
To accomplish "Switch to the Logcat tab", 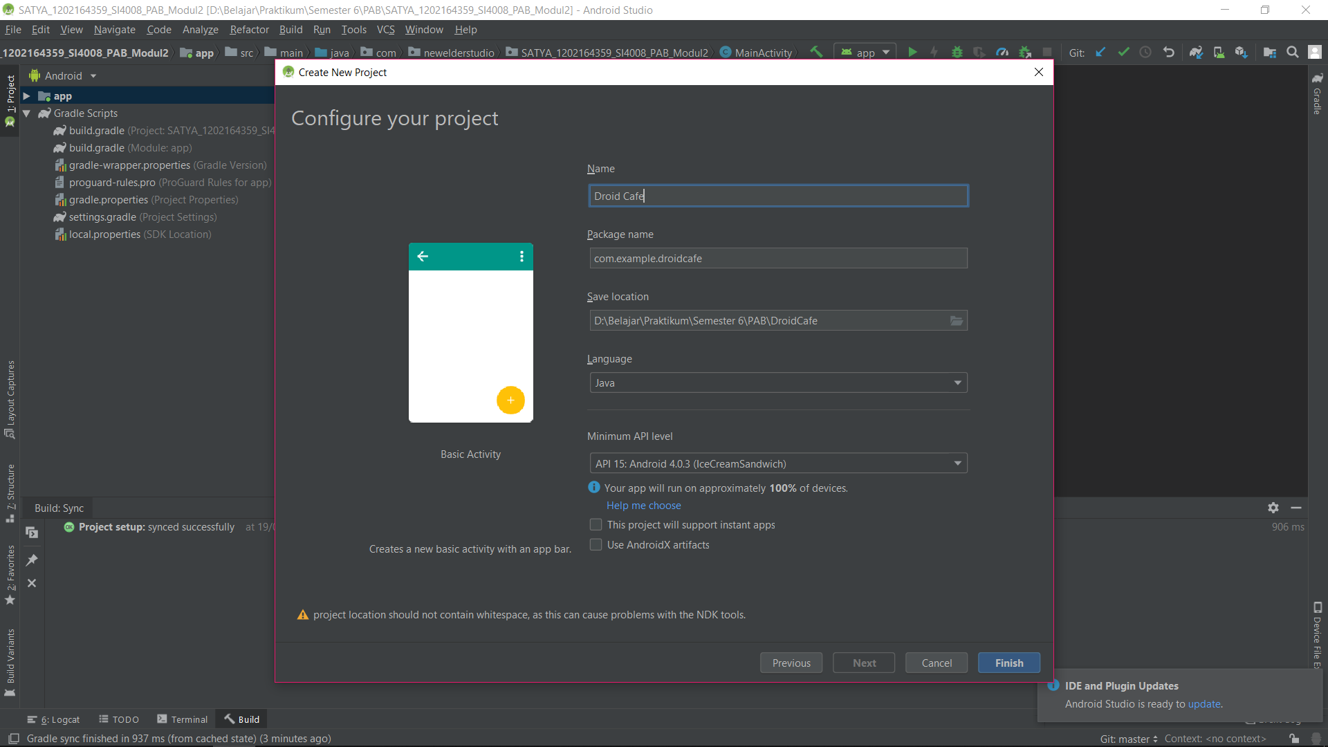I will 54,719.
